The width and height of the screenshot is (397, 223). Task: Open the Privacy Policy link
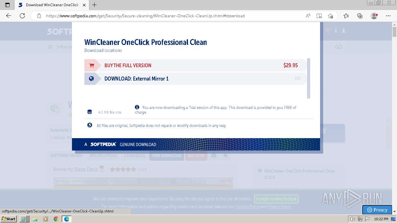pyautogui.click(x=279, y=207)
